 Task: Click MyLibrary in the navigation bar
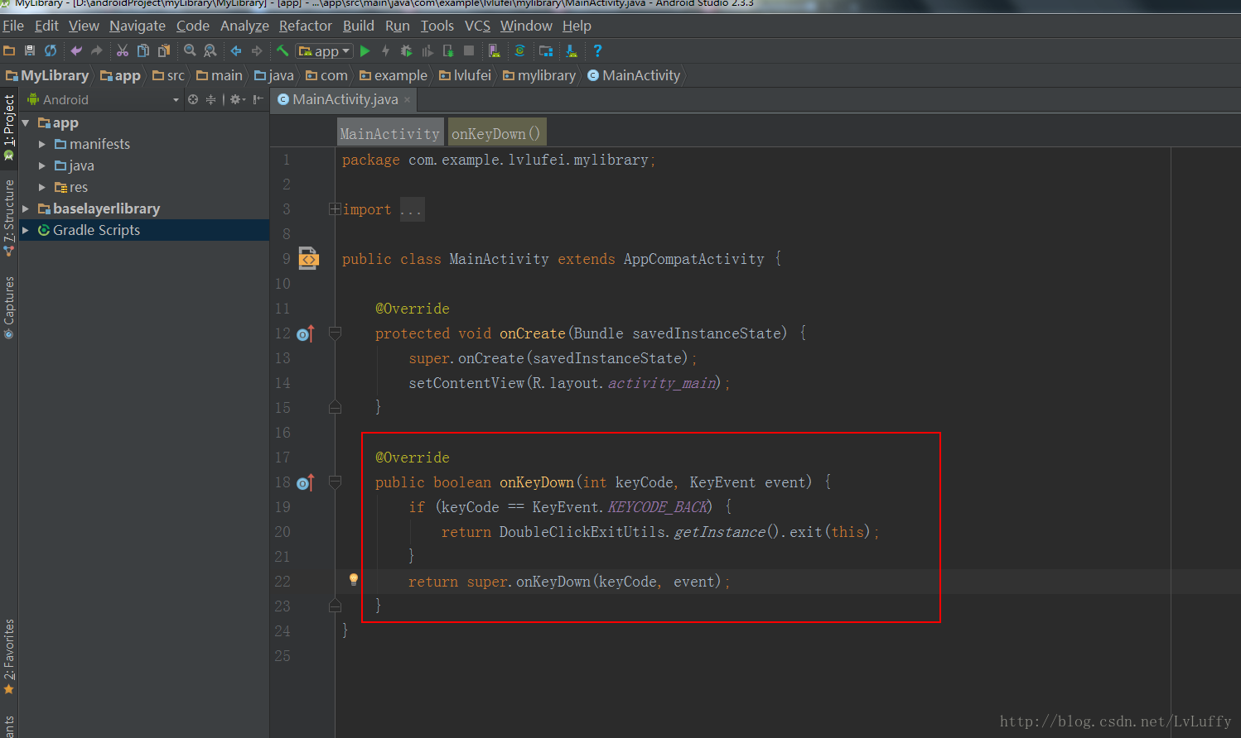47,75
